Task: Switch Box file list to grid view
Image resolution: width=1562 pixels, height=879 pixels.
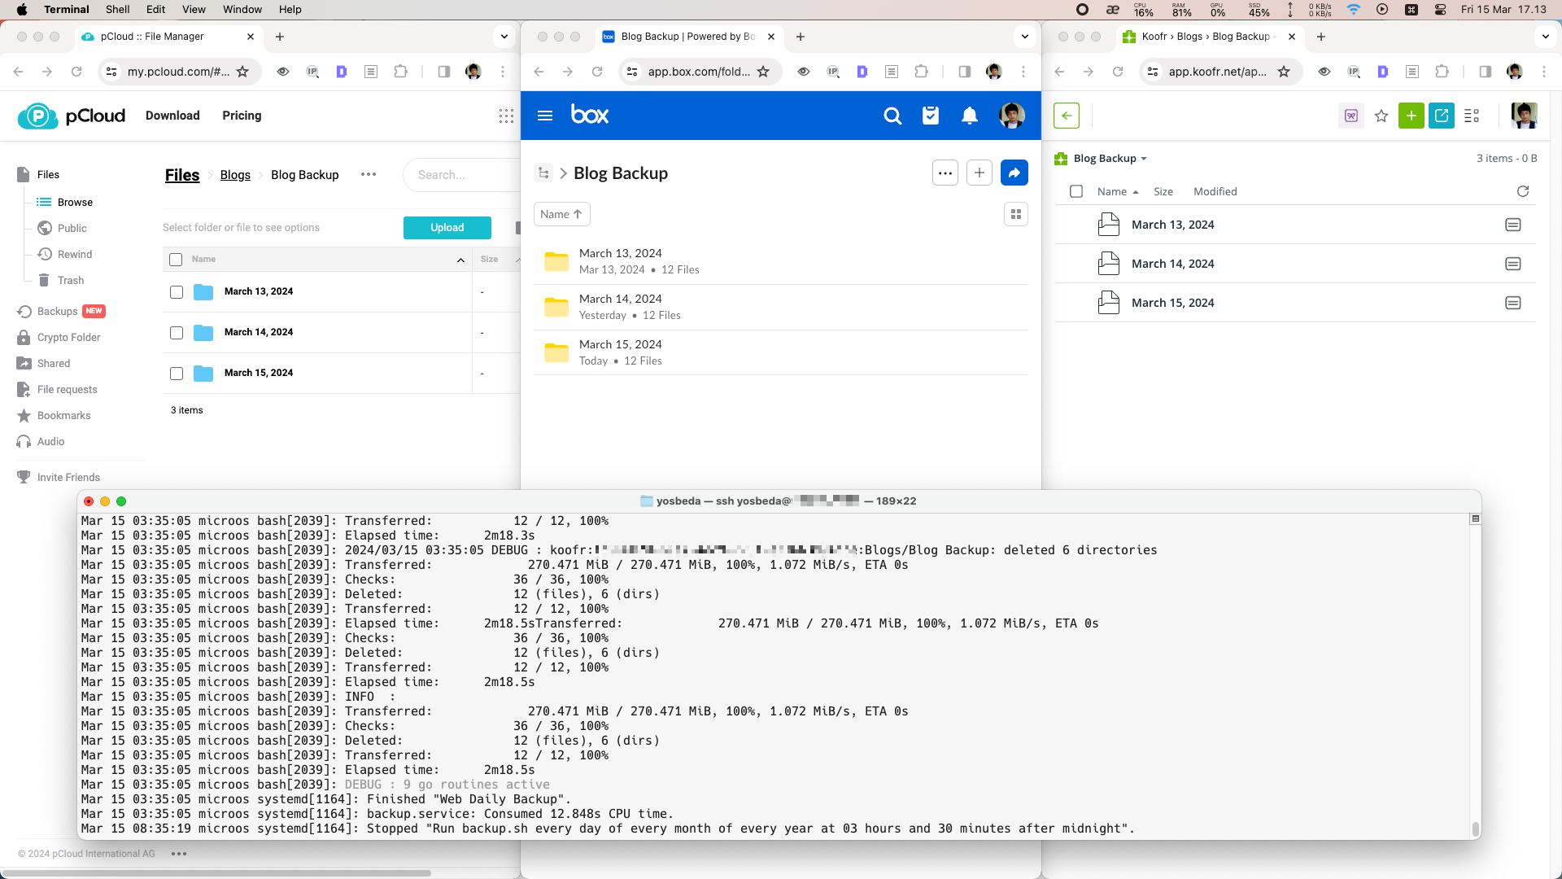Action: tap(1014, 213)
